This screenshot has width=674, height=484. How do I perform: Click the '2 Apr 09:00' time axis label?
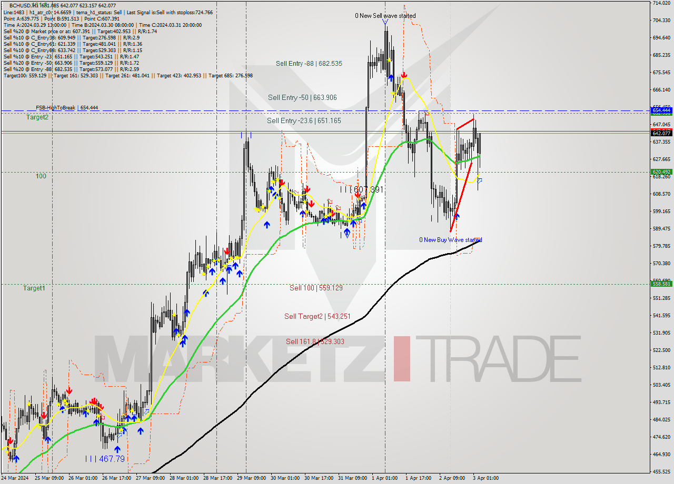[x=452, y=478]
